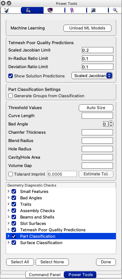Increment the Bad Angle stepper
The height and width of the screenshot is (279, 122).
[x=111, y=123]
